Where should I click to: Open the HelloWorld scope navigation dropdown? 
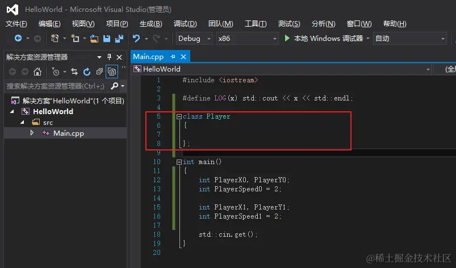(282, 69)
